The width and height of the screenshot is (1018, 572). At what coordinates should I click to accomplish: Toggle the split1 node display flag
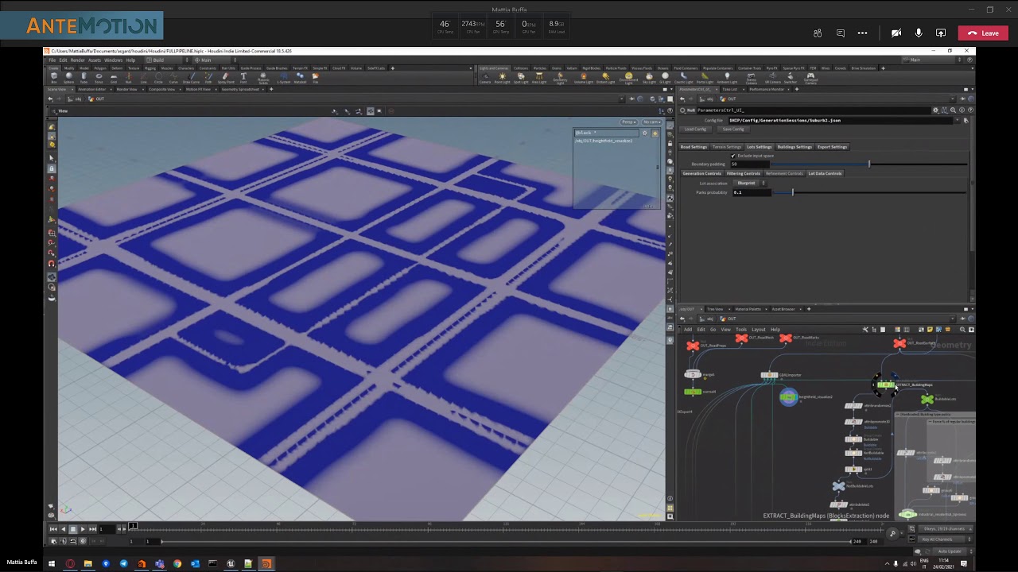[x=860, y=469]
